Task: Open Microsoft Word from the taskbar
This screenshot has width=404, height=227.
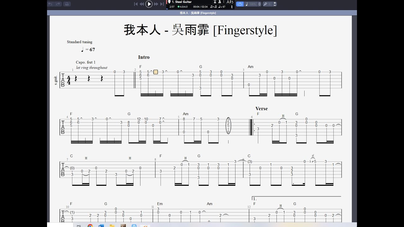Action: 101,226
